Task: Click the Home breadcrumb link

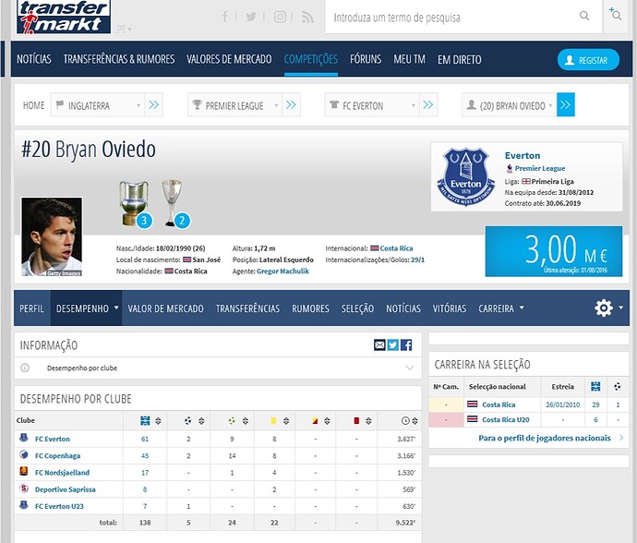Action: [34, 105]
